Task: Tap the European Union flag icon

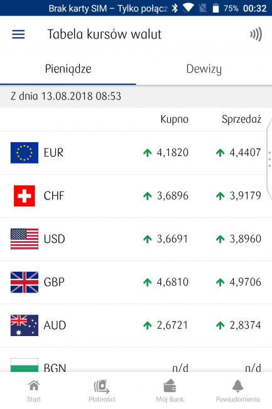Action: point(24,153)
